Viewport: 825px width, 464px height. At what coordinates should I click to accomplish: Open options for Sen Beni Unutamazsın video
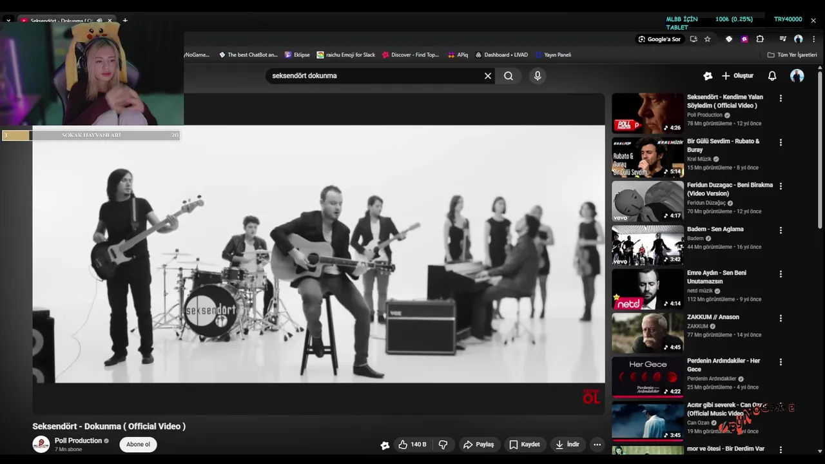pos(781,274)
